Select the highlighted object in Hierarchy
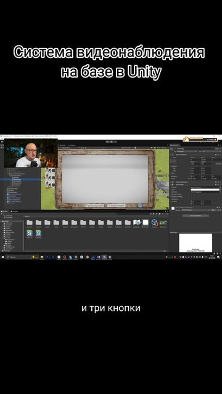The image size is (222, 394). tap(20, 180)
